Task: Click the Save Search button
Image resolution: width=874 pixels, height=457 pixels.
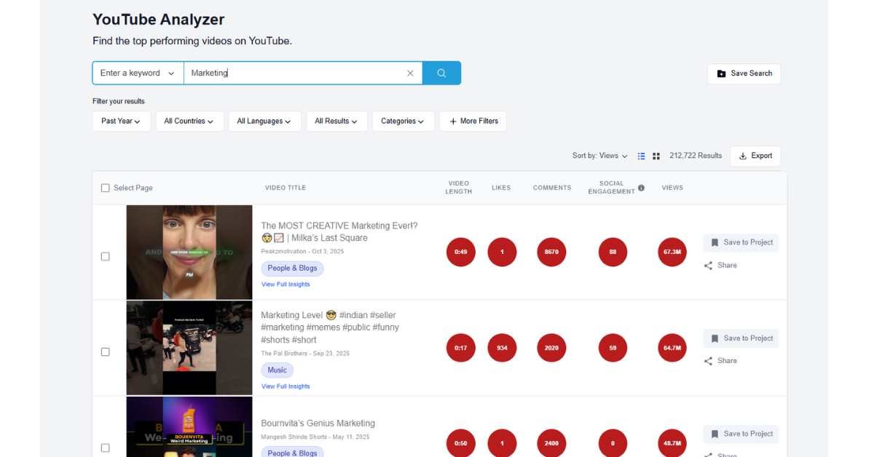Action: coord(744,73)
